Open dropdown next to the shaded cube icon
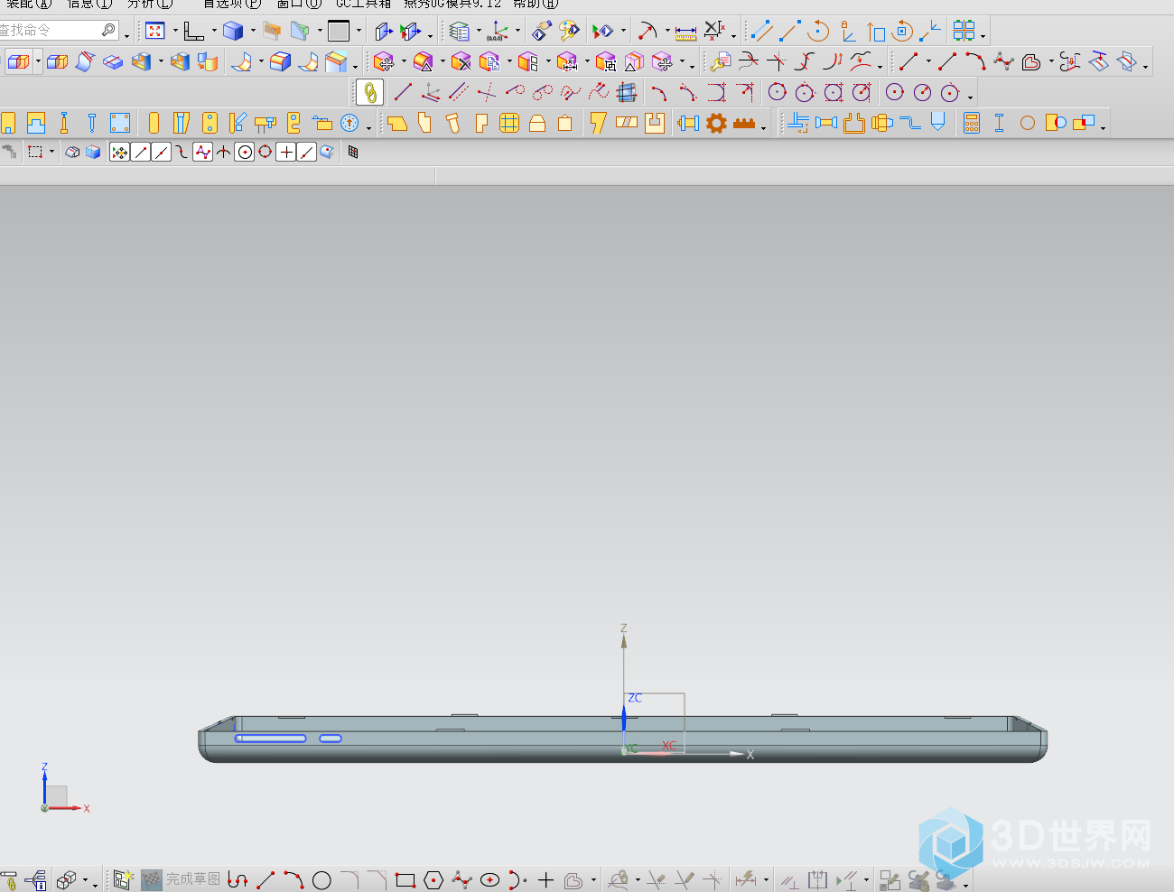 coord(253,32)
